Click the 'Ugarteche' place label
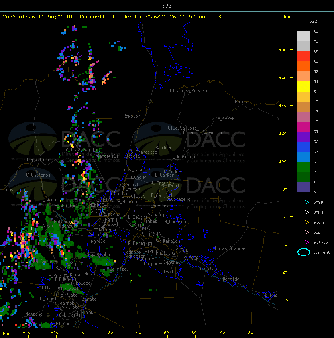This screenshot has height=338, width=334. [x=99, y=255]
